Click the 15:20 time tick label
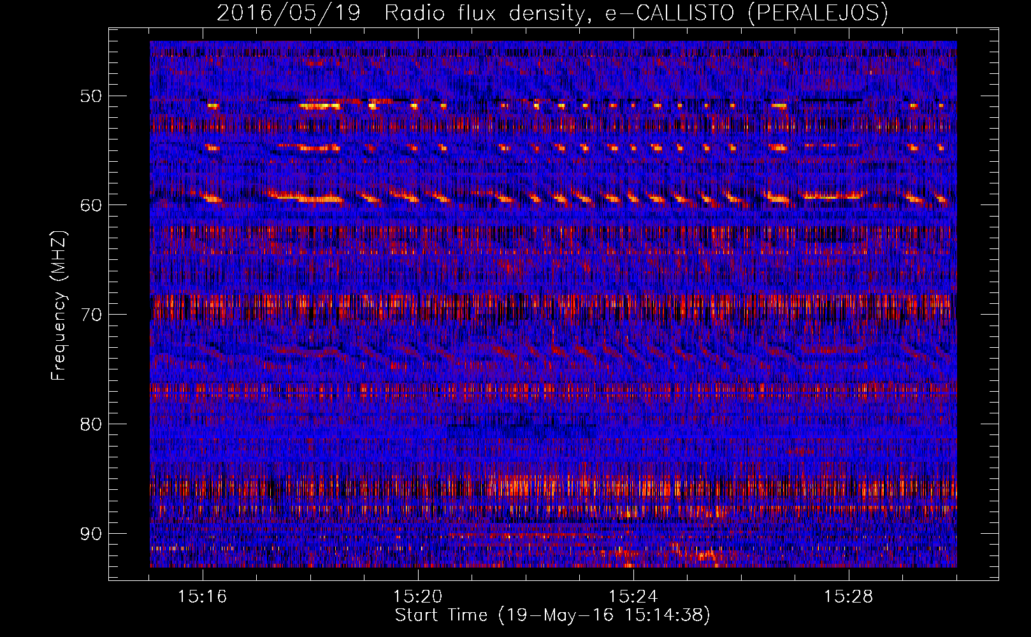Viewport: 1031px width, 637px height. tap(418, 597)
